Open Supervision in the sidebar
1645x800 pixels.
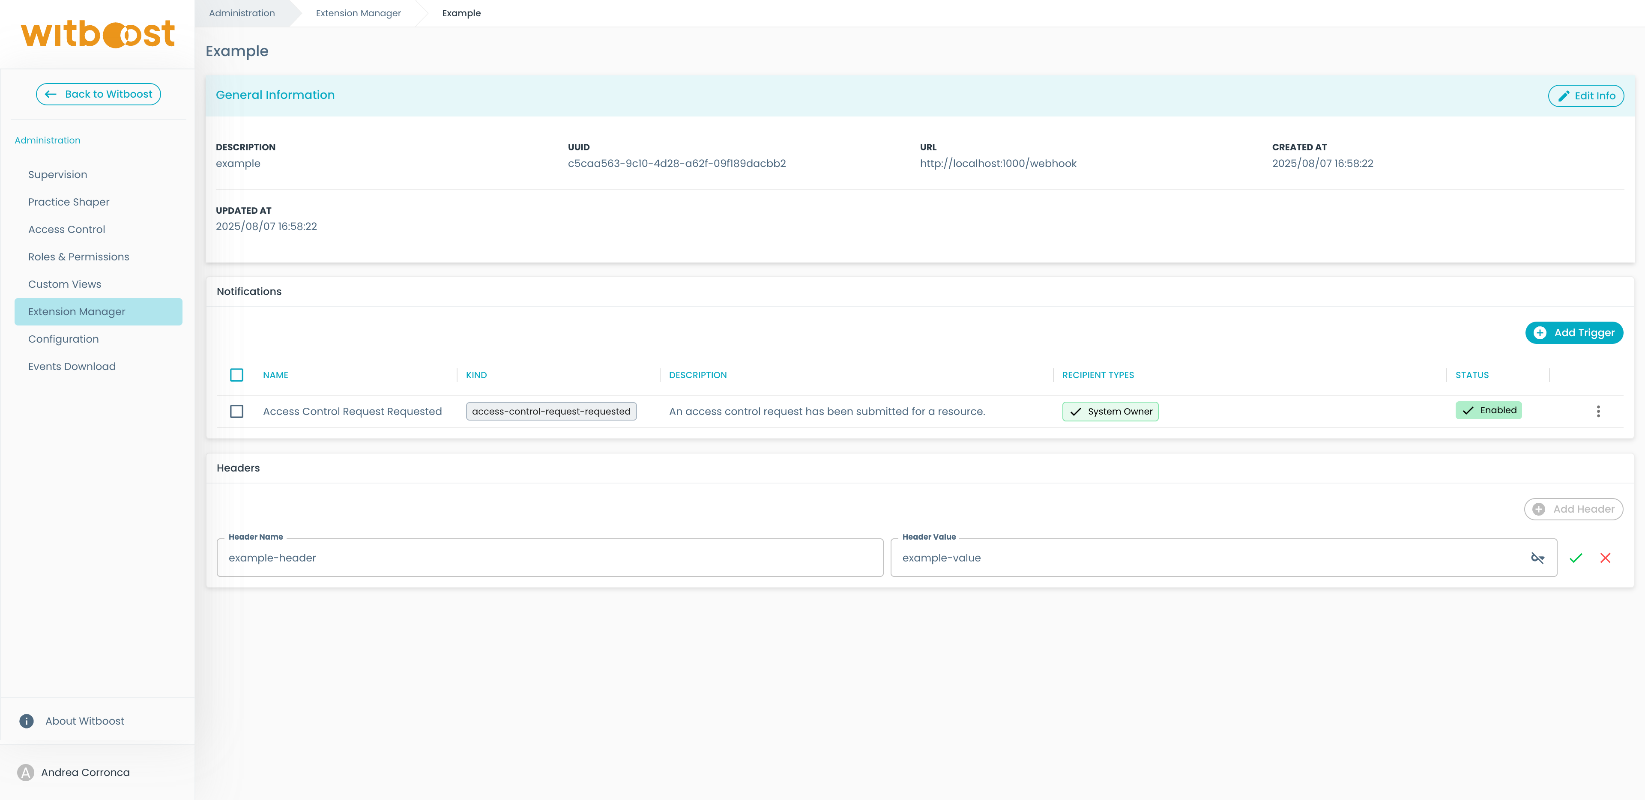(57, 174)
